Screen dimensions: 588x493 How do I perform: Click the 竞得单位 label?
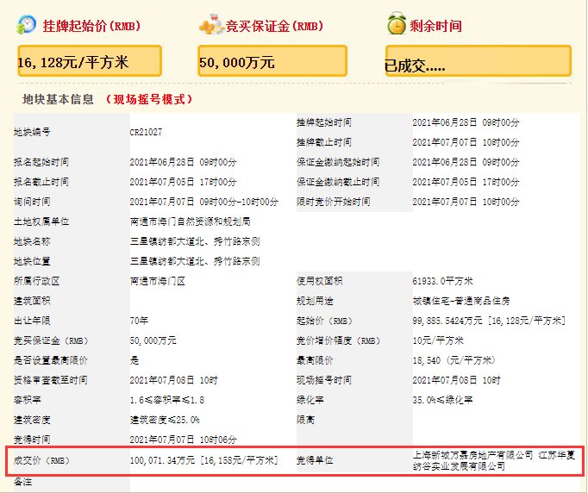315,460
